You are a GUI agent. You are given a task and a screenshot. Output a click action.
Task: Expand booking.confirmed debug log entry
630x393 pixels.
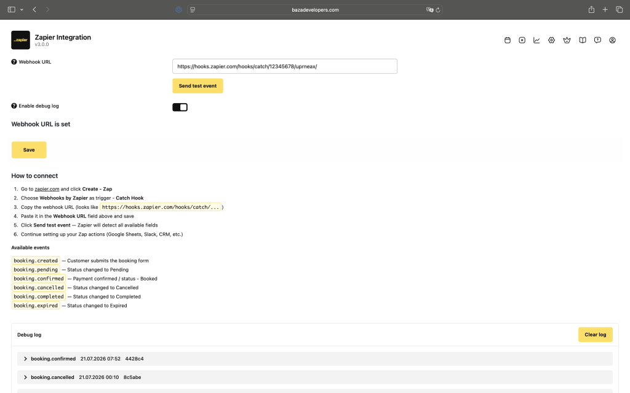point(315,359)
